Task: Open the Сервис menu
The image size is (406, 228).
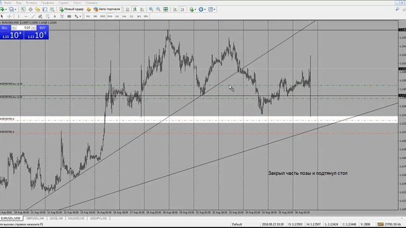Action: 63,3
